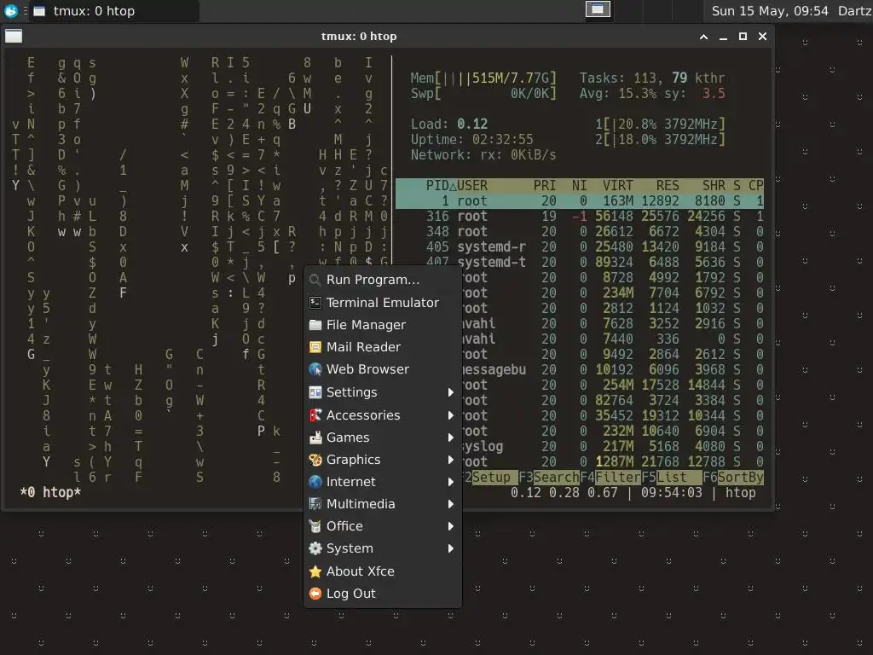Select the highlighted PID 1 root row
This screenshot has width=873, height=655.
click(x=579, y=201)
